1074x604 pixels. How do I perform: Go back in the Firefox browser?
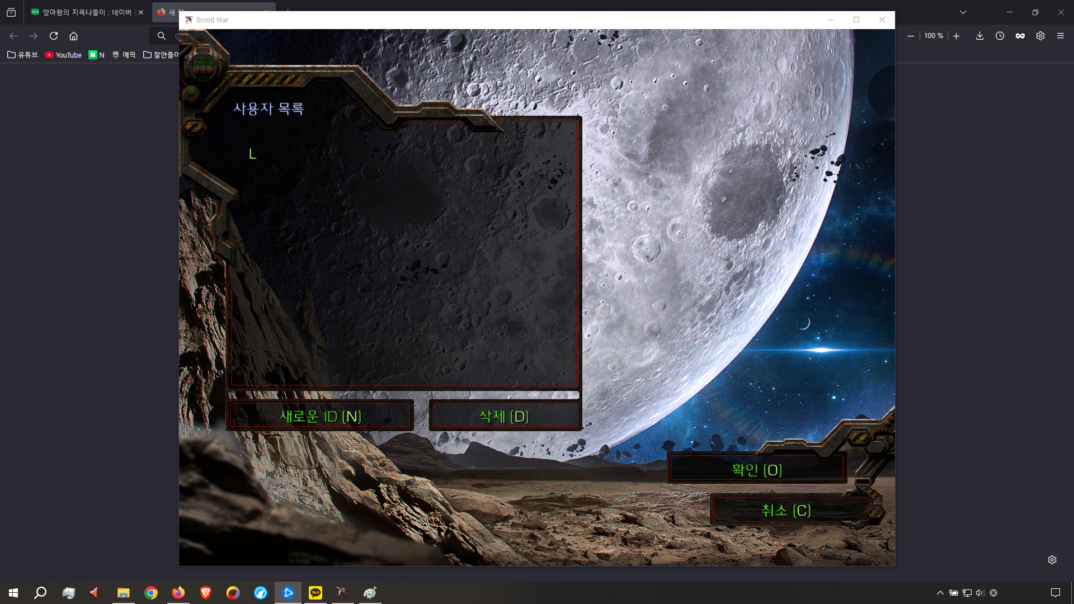click(13, 36)
